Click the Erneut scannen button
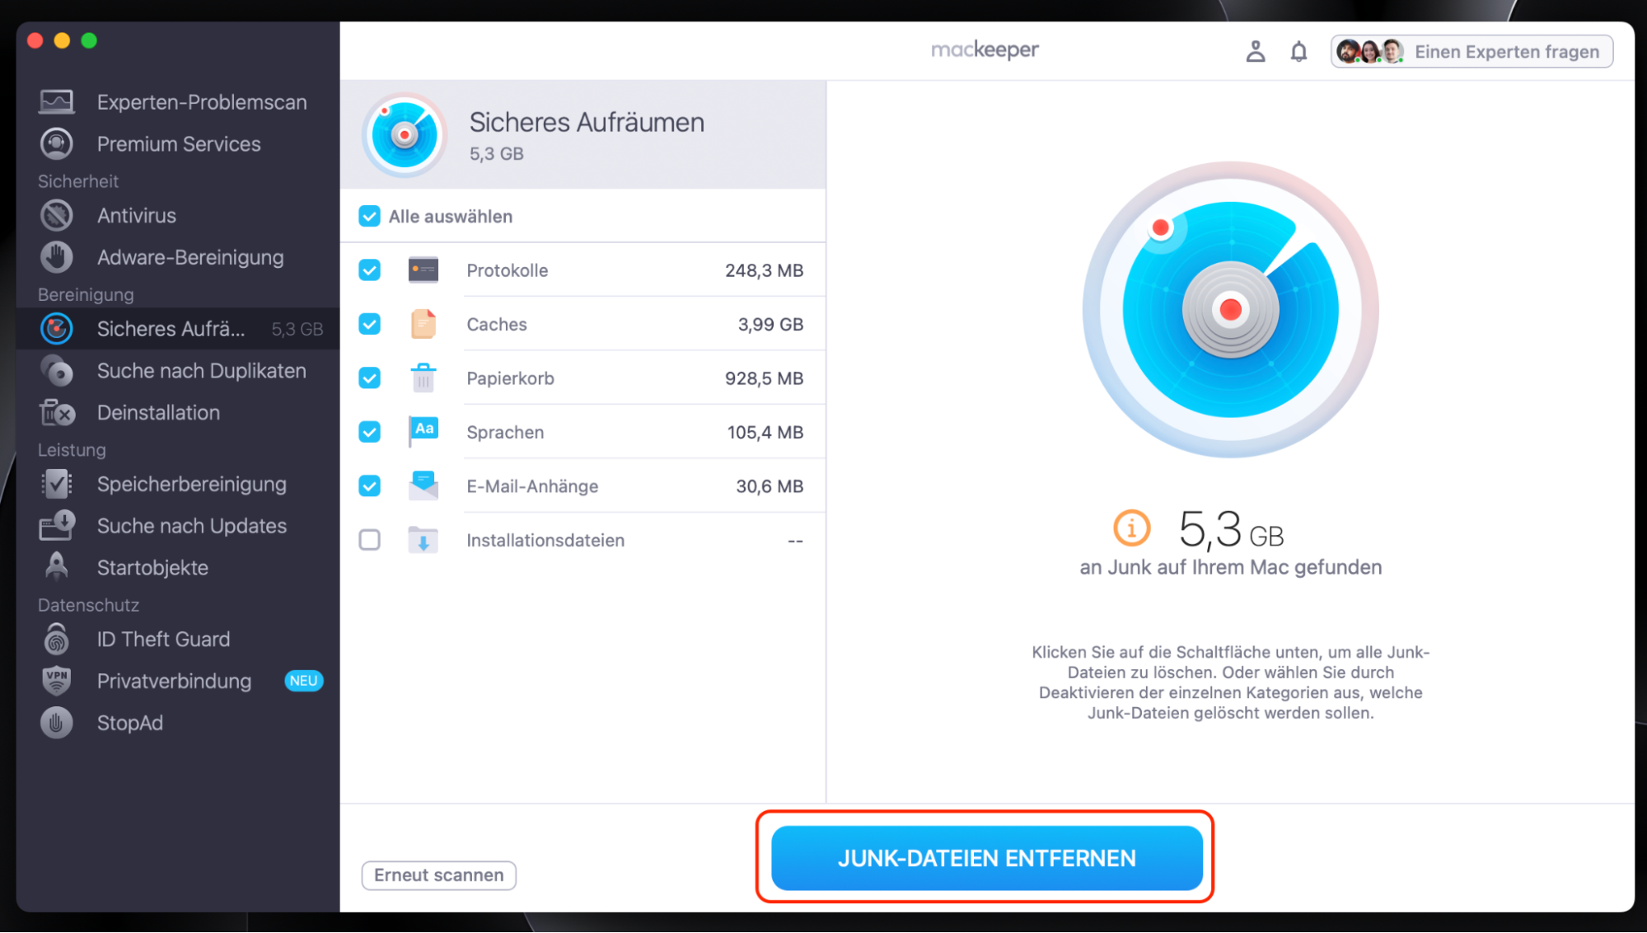Screen dimensions: 1647x933 point(438,875)
